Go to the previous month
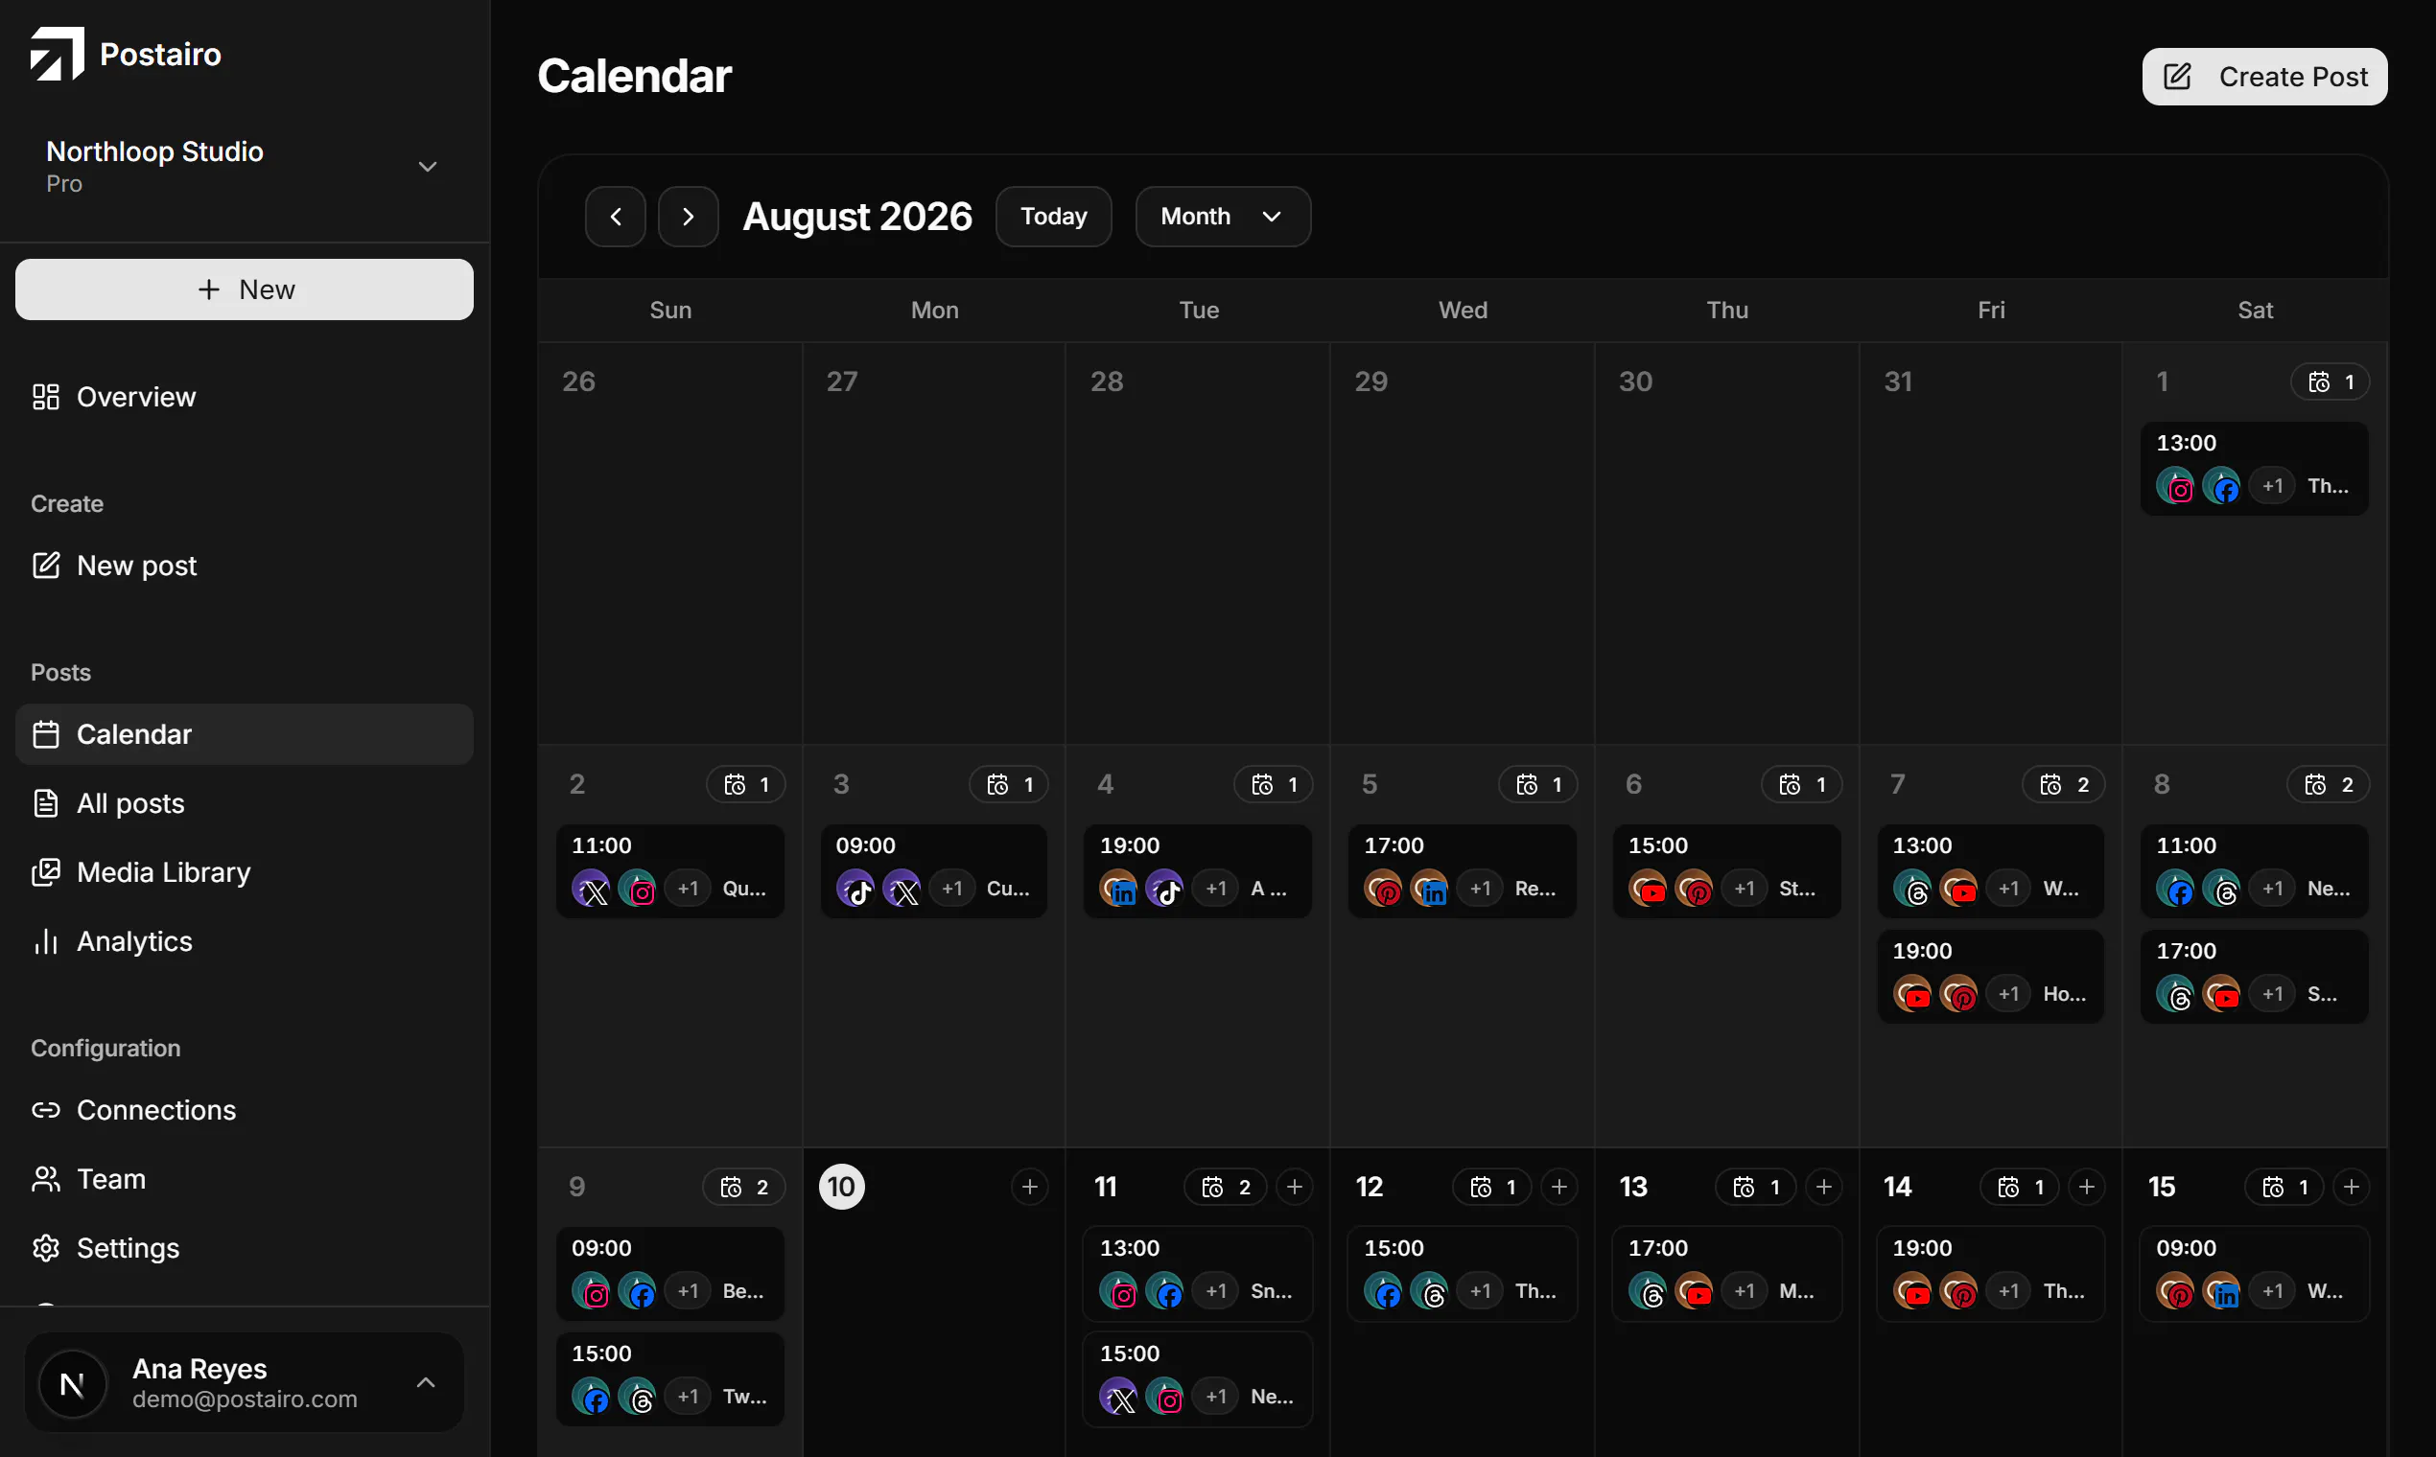The width and height of the screenshot is (2436, 1457). pyautogui.click(x=616, y=216)
